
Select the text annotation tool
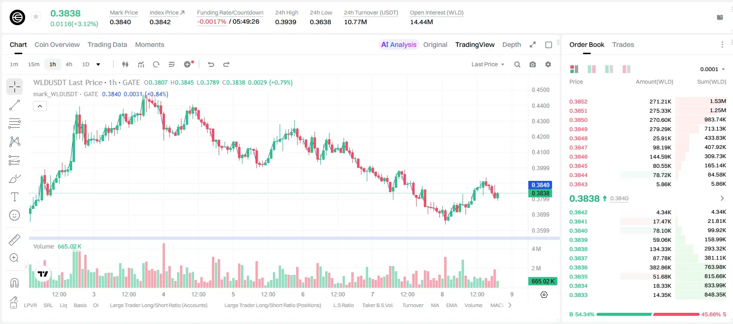coord(15,197)
